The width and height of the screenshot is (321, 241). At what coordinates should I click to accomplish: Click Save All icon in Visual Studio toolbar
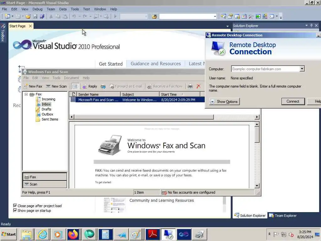coord(42,16)
